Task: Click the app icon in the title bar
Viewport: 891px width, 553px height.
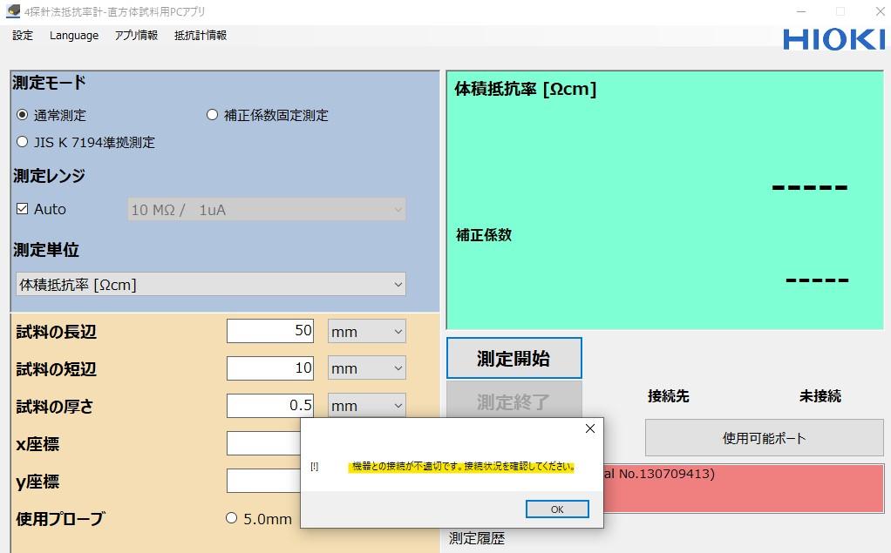Action: 12,11
